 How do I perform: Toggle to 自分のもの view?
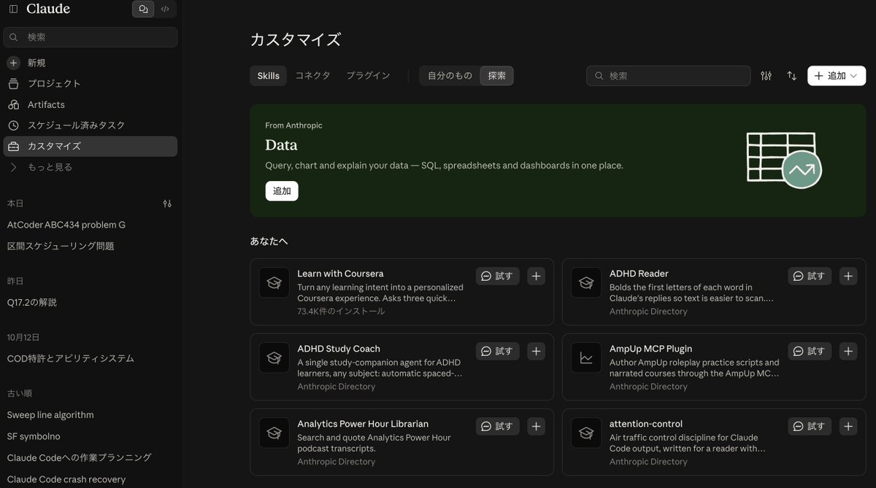tap(450, 76)
